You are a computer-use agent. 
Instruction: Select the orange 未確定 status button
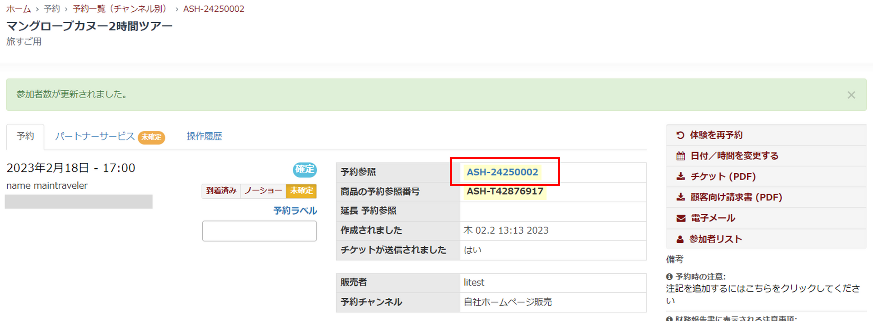pyautogui.click(x=301, y=191)
